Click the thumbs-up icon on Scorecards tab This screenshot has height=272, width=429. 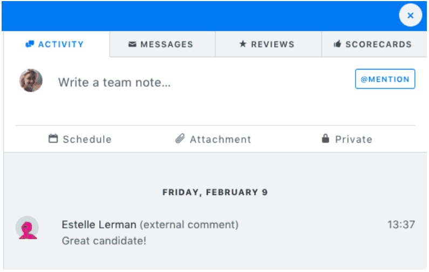(x=337, y=44)
